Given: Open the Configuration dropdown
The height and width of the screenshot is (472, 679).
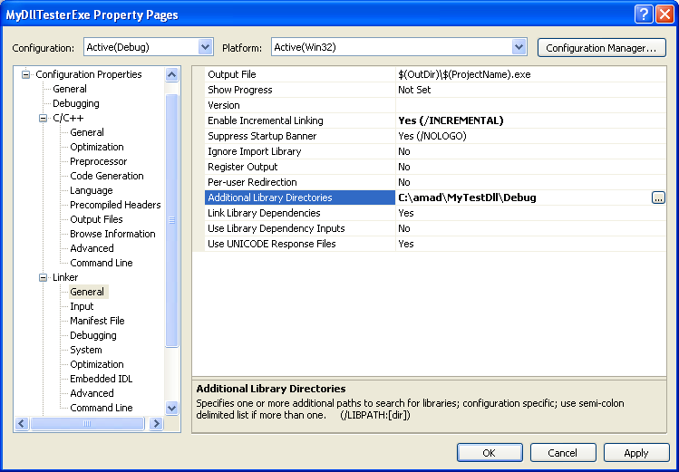Looking at the screenshot, I should point(205,47).
